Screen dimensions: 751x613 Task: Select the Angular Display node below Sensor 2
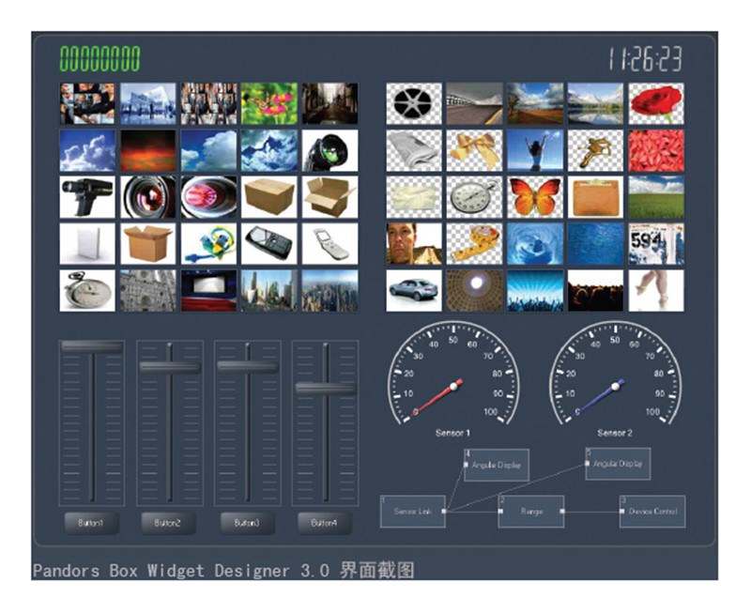618,464
